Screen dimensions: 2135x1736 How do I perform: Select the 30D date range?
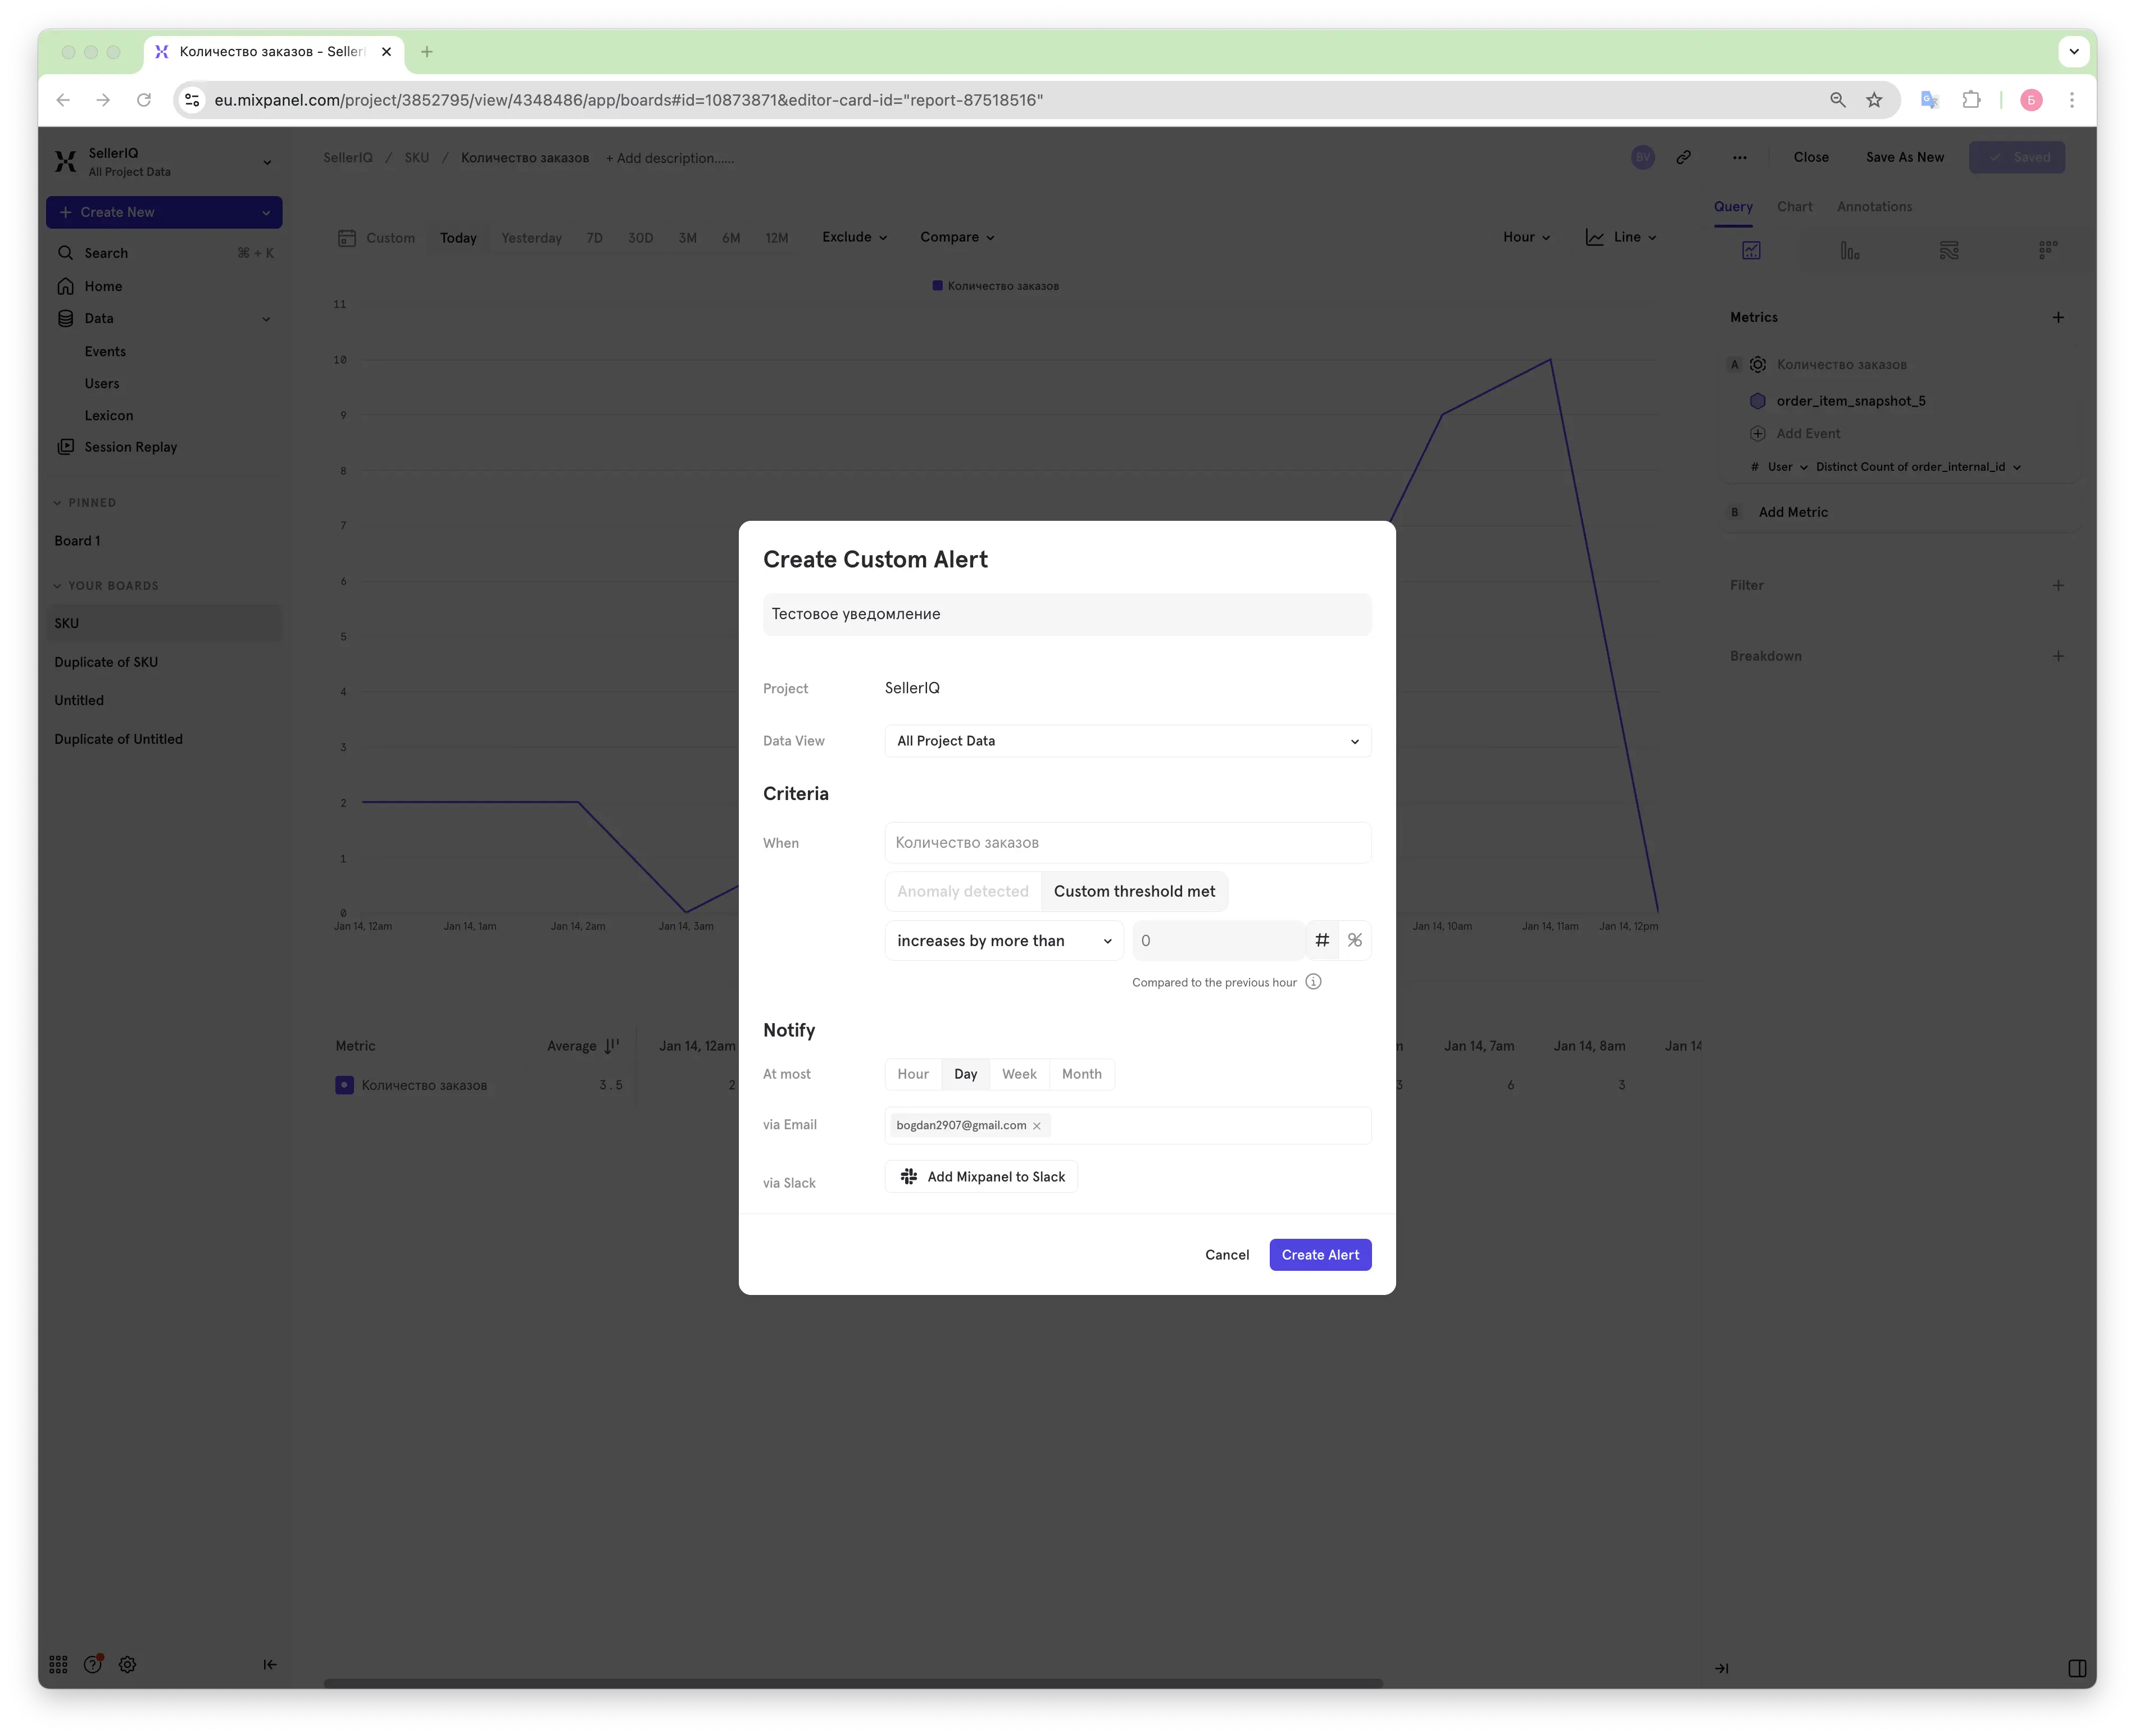640,238
